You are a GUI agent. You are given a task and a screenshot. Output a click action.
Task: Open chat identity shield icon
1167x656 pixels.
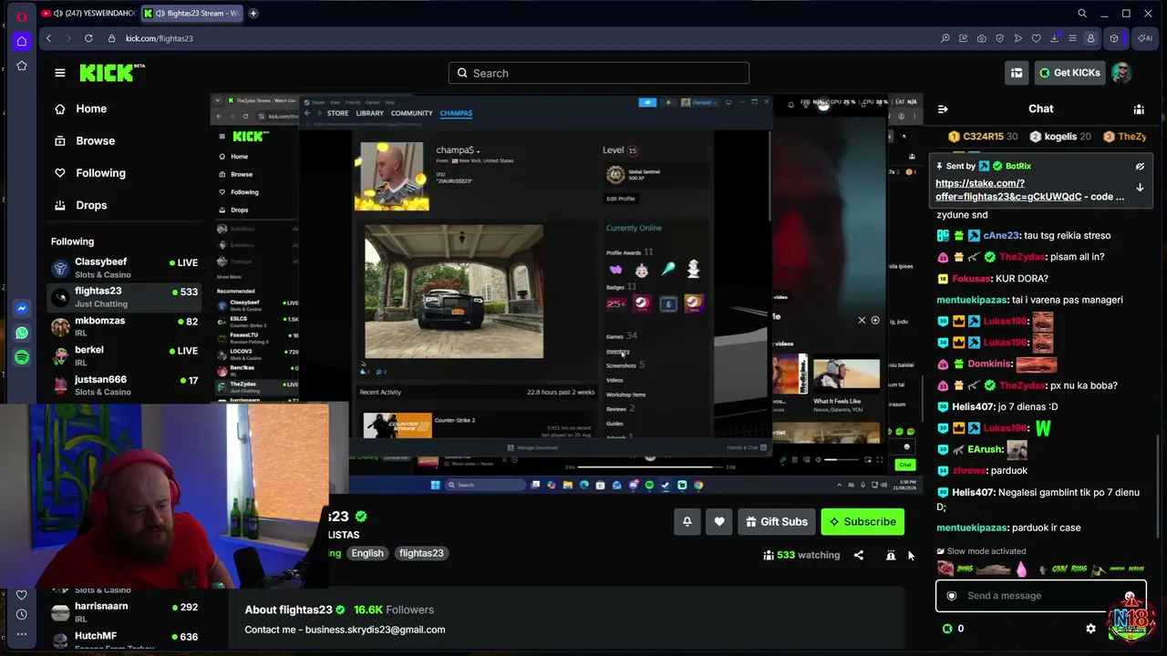pyautogui.click(x=952, y=596)
